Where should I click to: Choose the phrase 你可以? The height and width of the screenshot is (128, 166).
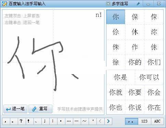click(149, 77)
